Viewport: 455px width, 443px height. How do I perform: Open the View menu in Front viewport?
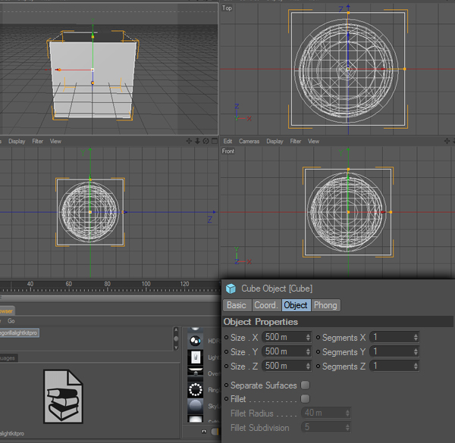click(x=313, y=141)
